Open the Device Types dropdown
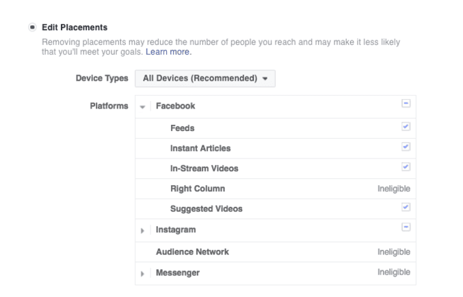The image size is (463, 297). coord(204,79)
